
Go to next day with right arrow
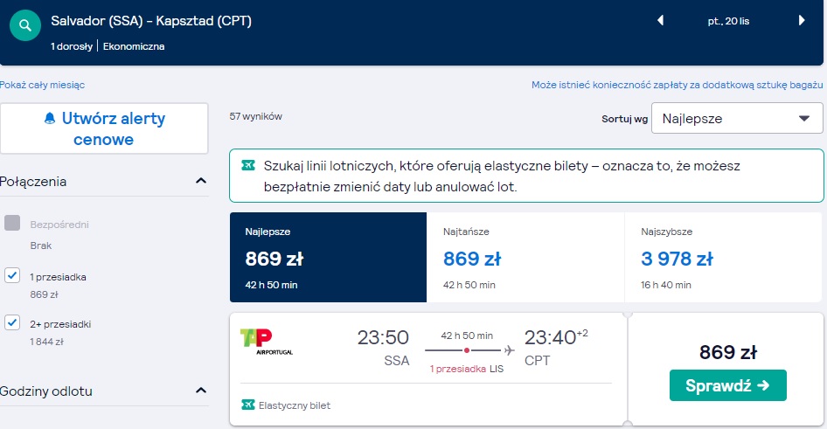point(802,21)
